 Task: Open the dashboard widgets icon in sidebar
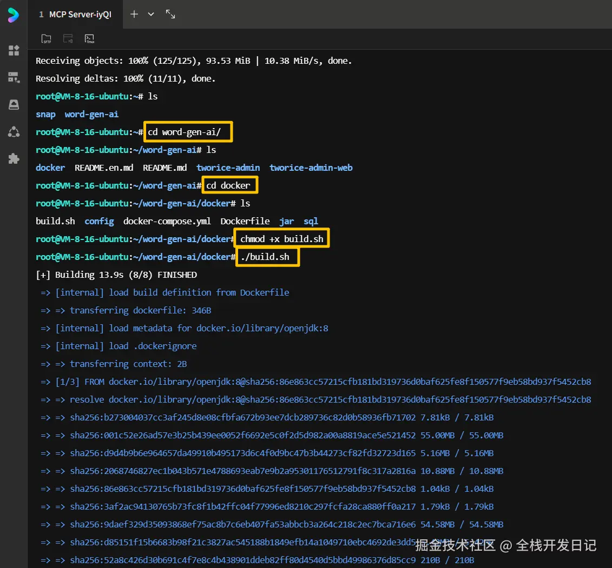click(x=14, y=50)
